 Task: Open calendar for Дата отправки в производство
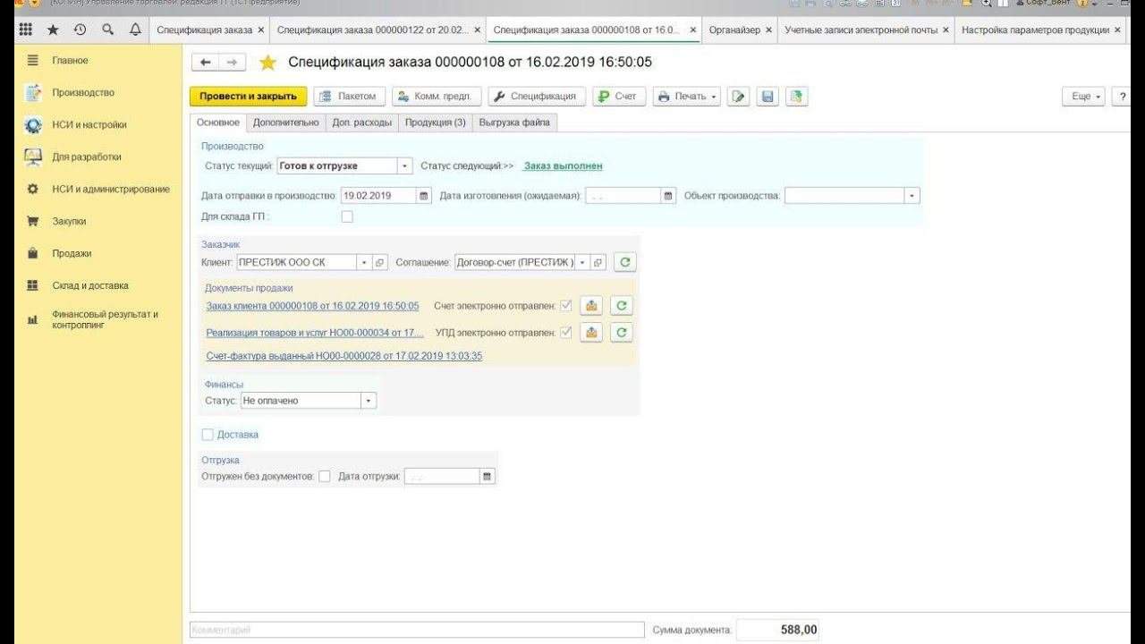pyautogui.click(x=423, y=196)
